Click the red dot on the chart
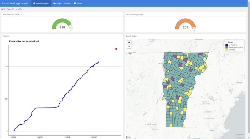 [x=116, y=49]
